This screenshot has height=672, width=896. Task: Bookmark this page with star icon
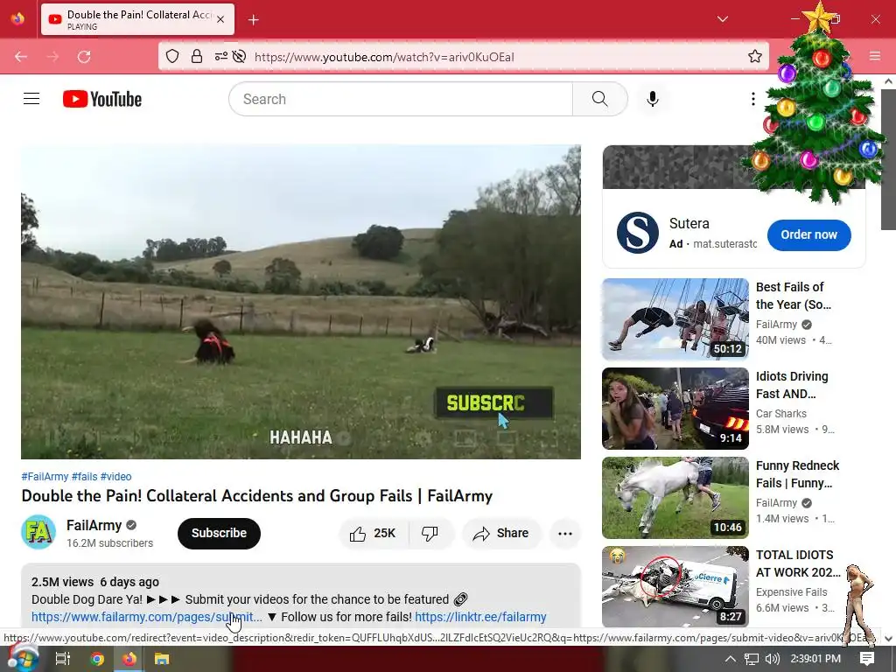(x=755, y=56)
